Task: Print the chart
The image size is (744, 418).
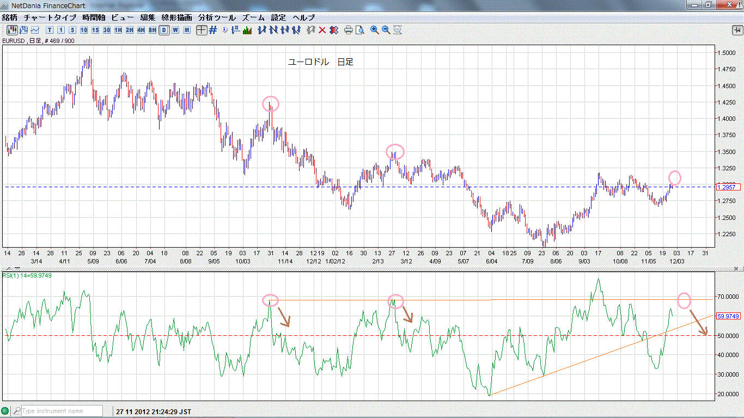Action: tap(349, 30)
